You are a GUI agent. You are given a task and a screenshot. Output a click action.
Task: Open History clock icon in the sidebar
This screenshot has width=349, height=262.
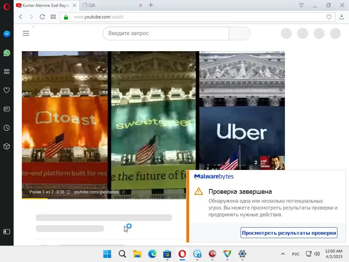[x=7, y=128]
